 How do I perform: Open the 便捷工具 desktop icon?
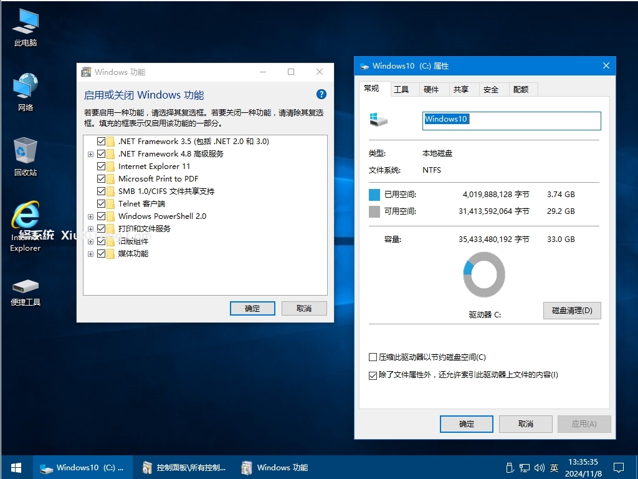click(25, 292)
